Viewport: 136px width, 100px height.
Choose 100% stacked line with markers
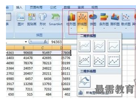(113, 61)
